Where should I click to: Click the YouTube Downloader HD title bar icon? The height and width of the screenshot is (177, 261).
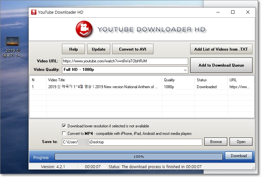pos(34,12)
